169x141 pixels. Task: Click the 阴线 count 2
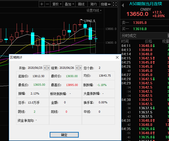(x=35, y=112)
